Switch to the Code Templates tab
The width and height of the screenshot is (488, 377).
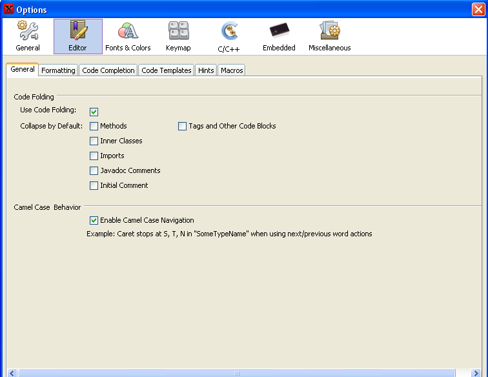(166, 70)
